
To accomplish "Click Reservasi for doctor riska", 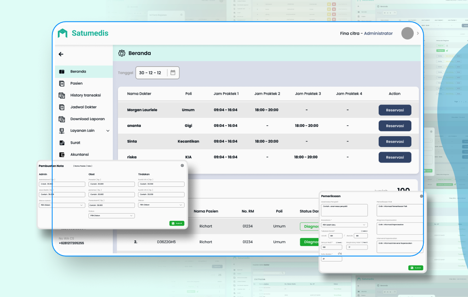I will 395,157.
